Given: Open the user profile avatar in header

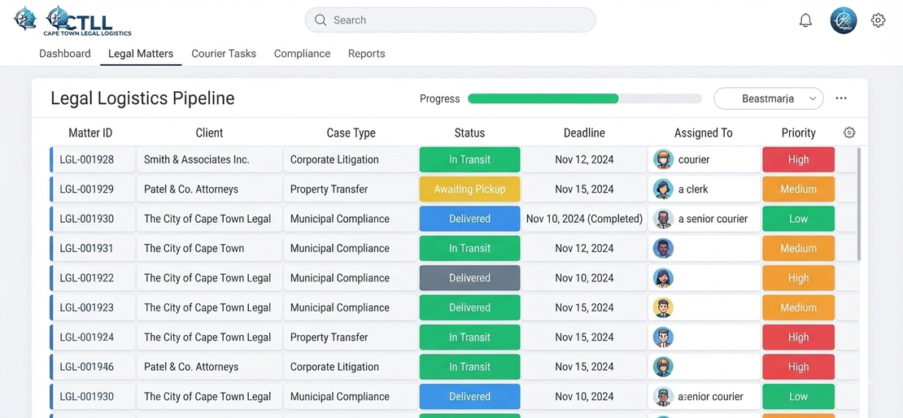Looking at the screenshot, I should [843, 20].
